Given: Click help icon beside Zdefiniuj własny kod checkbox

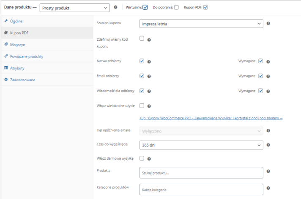Looking at the screenshot, I should pos(149,40).
